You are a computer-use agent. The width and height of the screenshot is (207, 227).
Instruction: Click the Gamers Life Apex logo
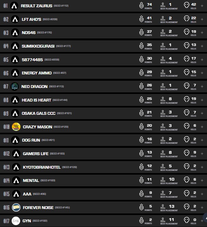tap(16, 154)
